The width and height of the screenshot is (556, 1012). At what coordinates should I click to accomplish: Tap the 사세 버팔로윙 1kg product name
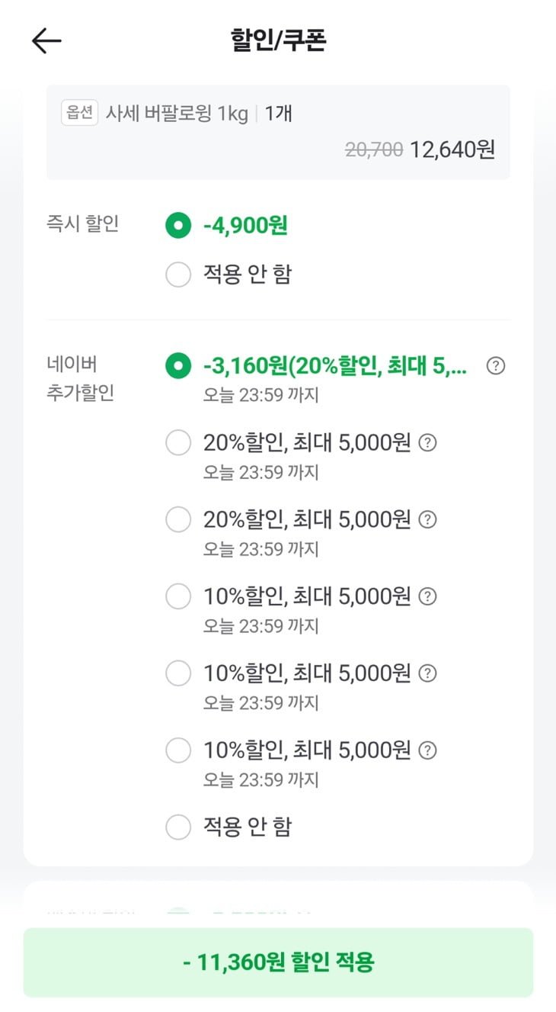tap(177, 114)
